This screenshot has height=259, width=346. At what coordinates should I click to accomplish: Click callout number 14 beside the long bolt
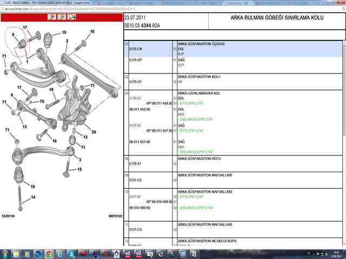(x=33, y=197)
